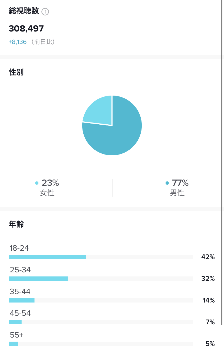Viewport: 224px width, 359px height.
Task: Click the 35-44 age bar
Action: coord(101,300)
